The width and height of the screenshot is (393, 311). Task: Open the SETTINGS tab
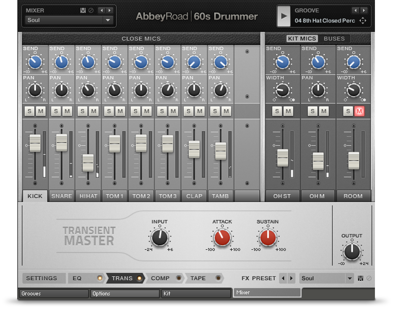tap(44, 278)
